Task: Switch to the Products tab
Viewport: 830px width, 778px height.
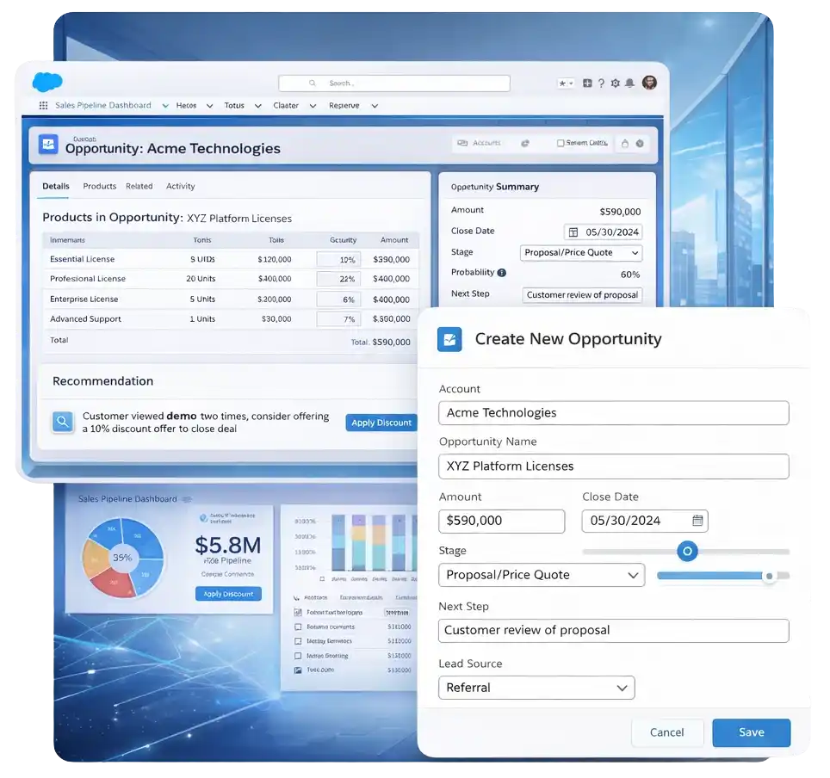Action: tap(99, 186)
